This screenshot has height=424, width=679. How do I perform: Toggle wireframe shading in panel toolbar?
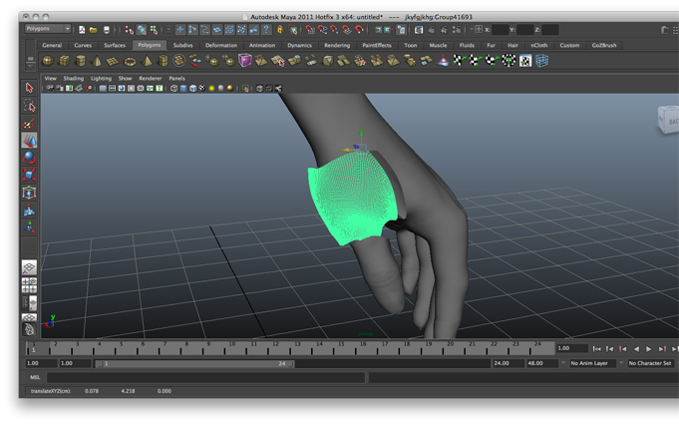tap(173, 89)
